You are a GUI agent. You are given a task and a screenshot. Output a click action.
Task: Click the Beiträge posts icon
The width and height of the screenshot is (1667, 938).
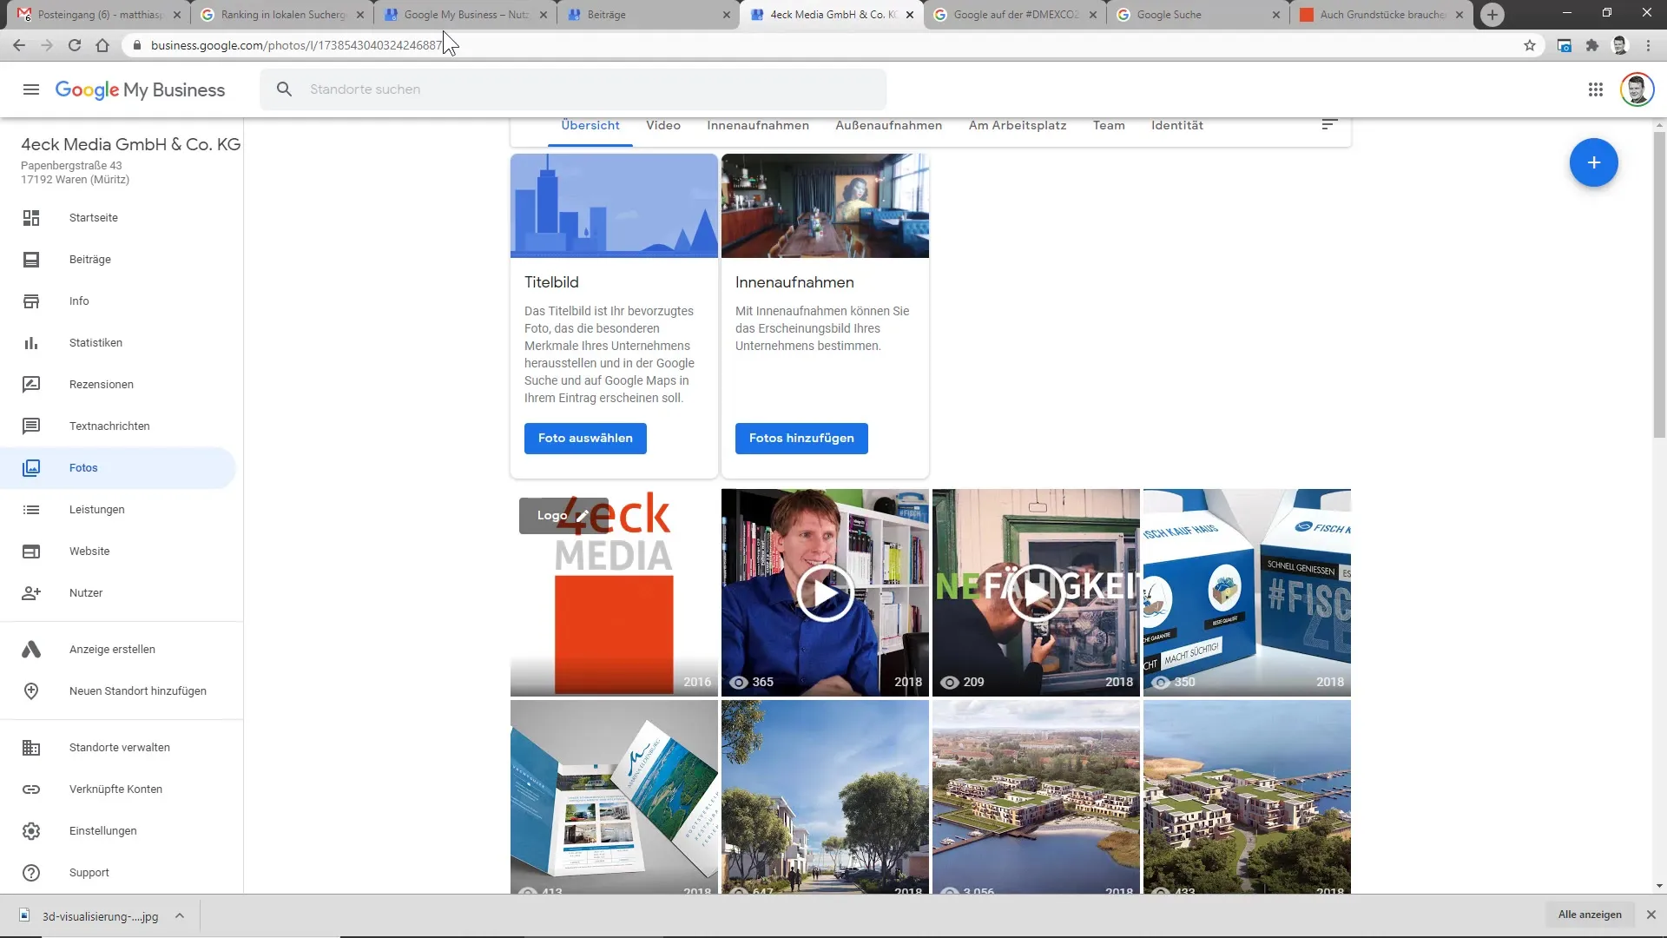31,260
